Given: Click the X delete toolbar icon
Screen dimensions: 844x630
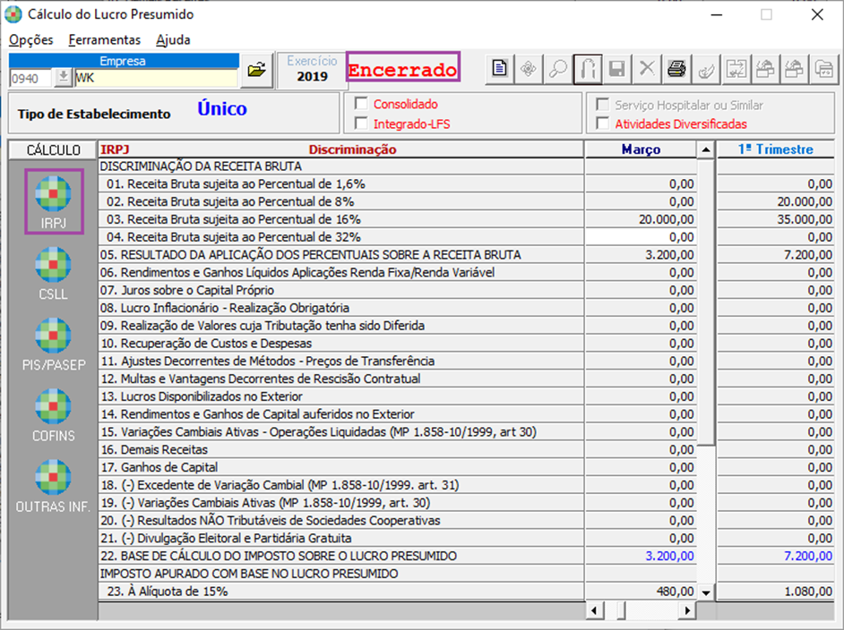Looking at the screenshot, I should 647,69.
